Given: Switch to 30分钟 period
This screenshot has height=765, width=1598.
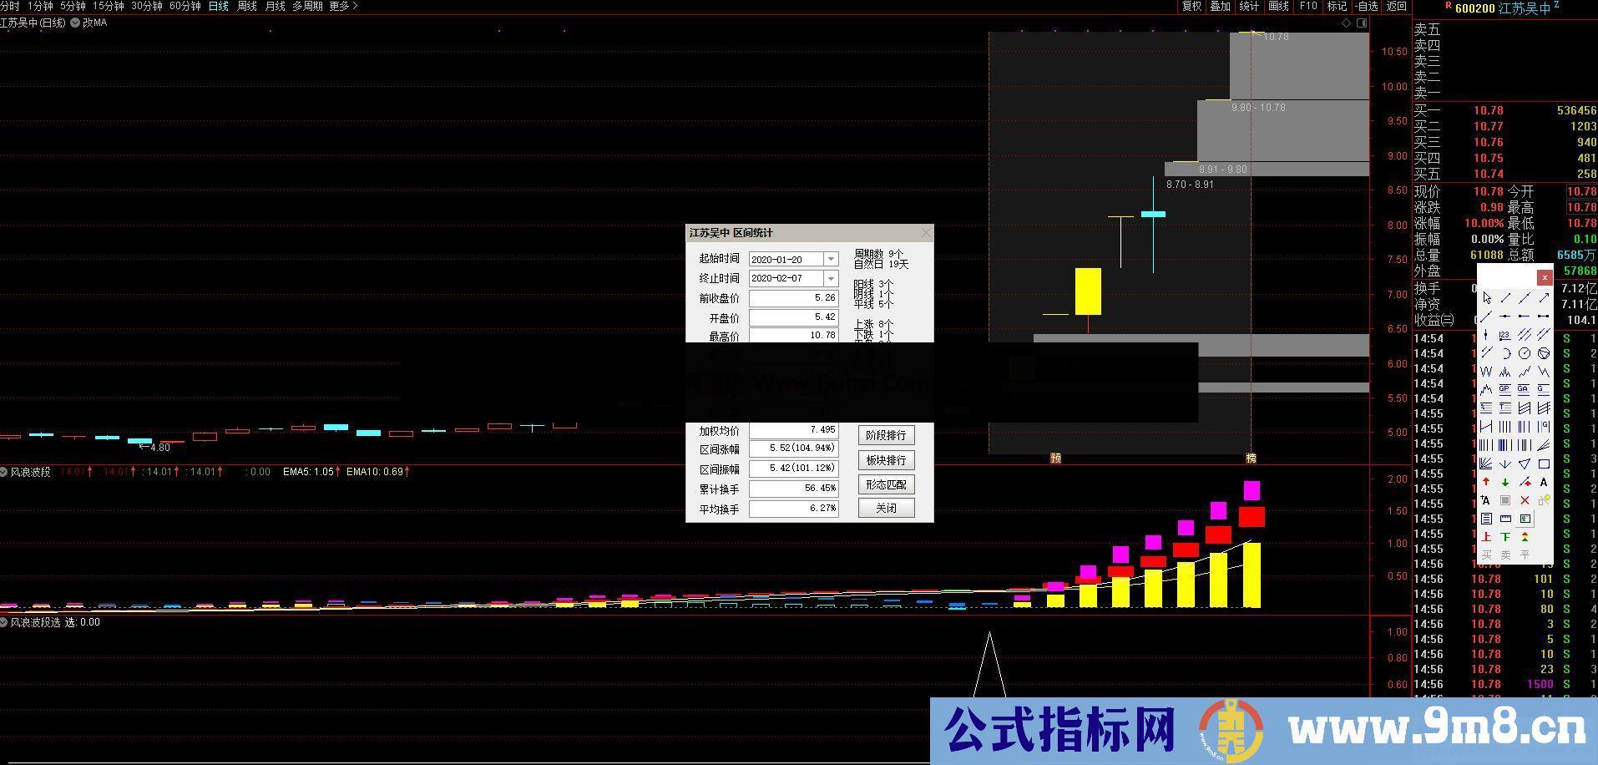Looking at the screenshot, I should (147, 6).
